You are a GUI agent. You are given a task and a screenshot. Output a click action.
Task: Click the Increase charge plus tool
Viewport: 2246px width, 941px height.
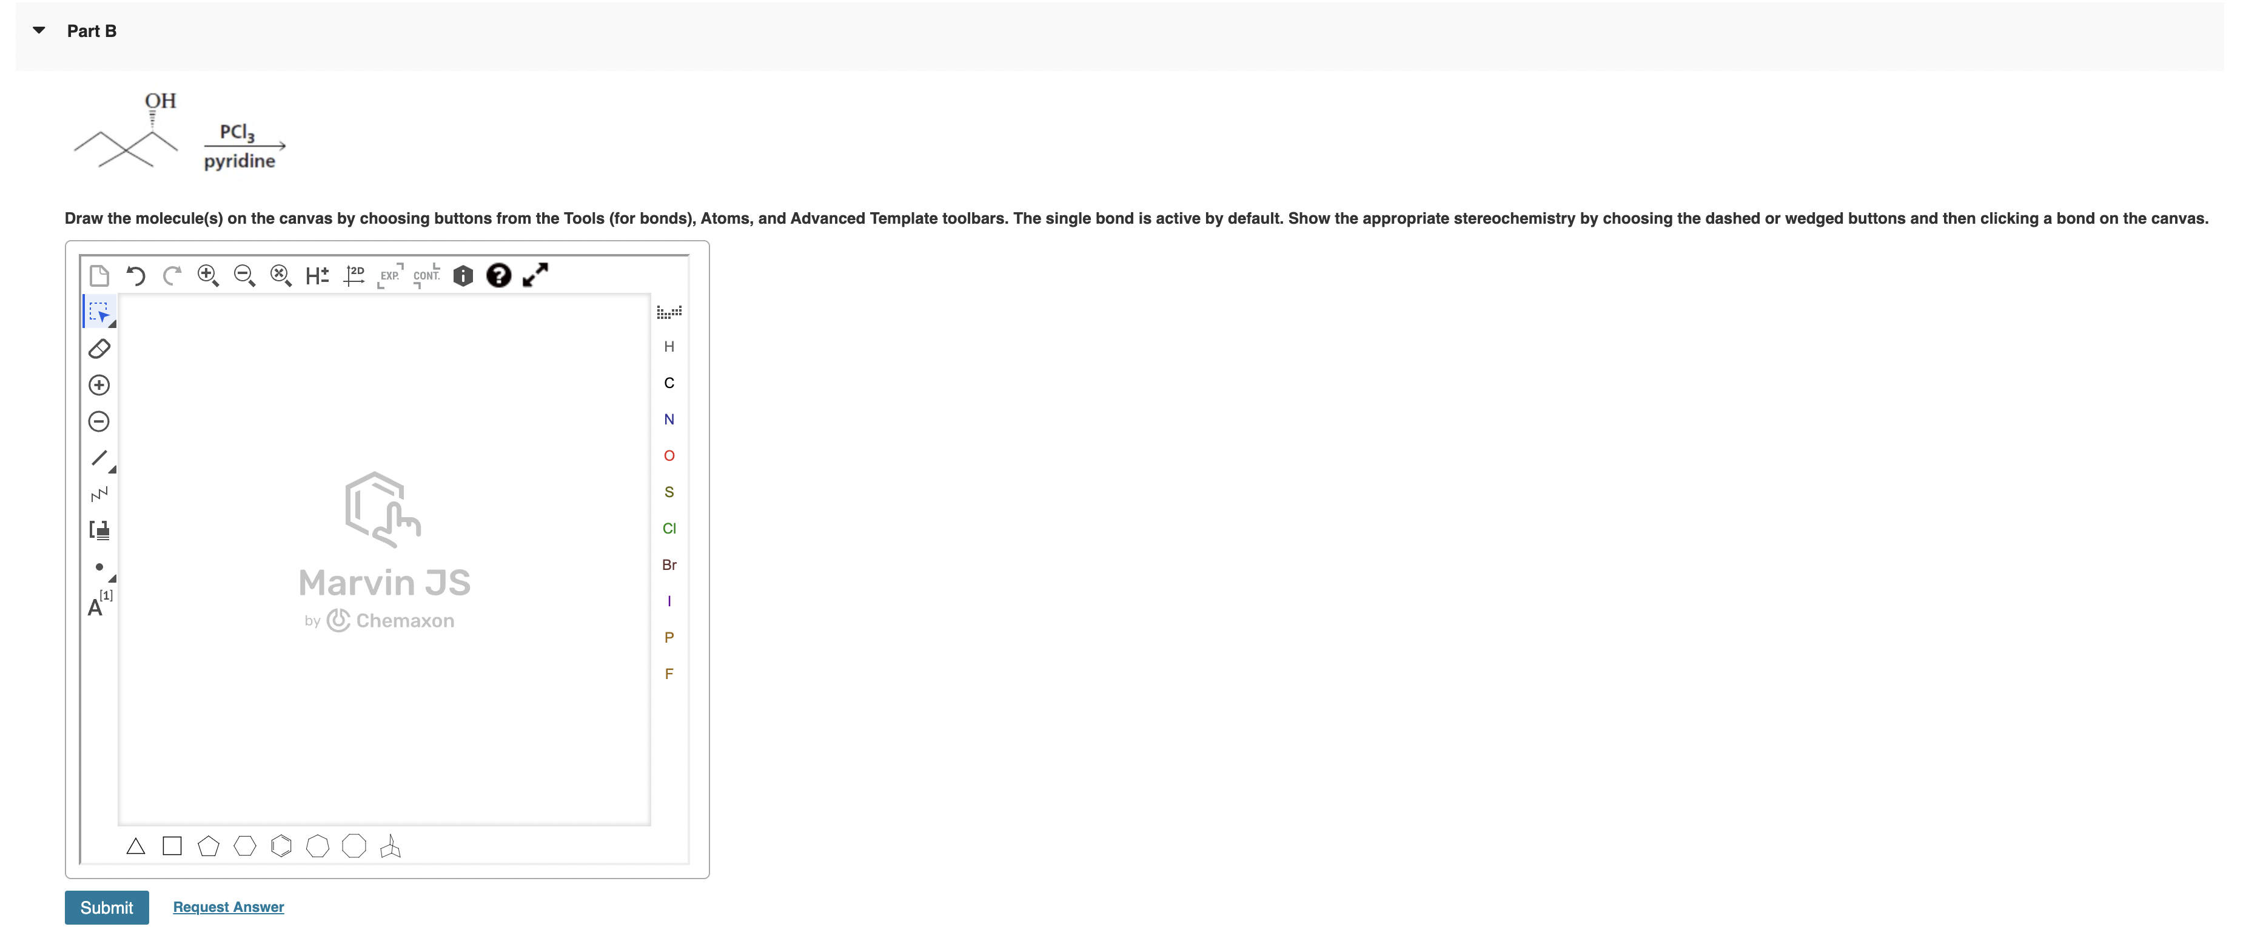[x=99, y=386]
